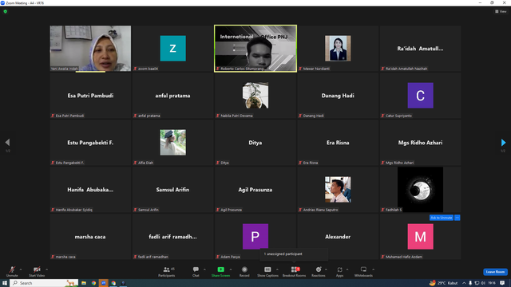Click the Zoom taskbar icon

coord(103,283)
